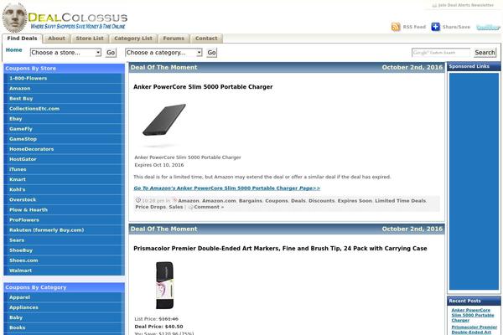Image resolution: width=503 pixels, height=335 pixels.
Task: Click the DealColossus face logo
Action: (15, 18)
